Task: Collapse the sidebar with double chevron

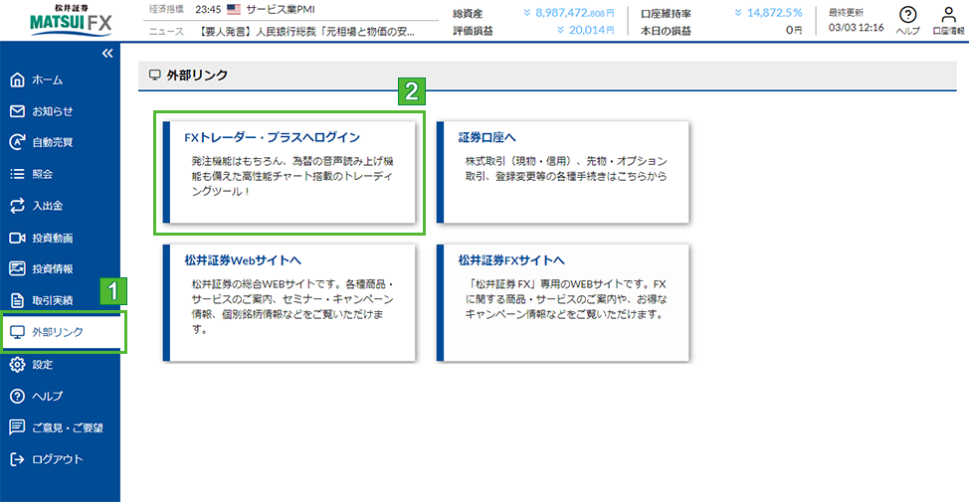Action: [x=107, y=54]
